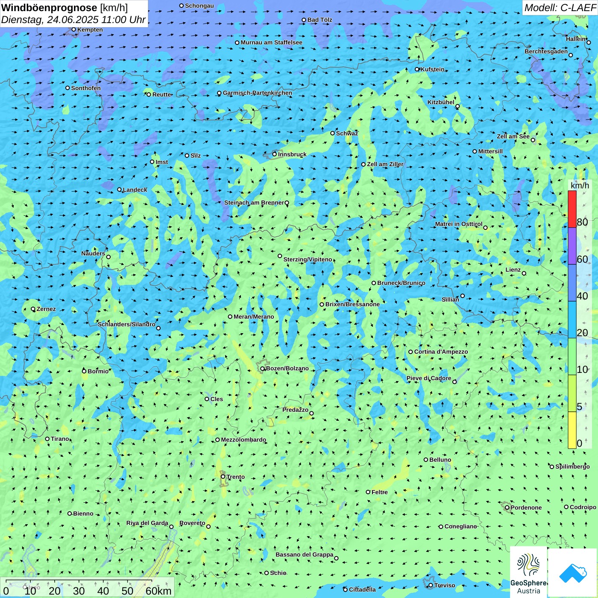Click the 'Sillian' label

coord(450,299)
